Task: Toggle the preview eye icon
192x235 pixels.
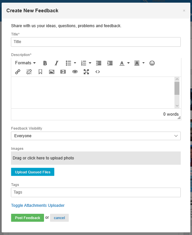Action: 75,72
